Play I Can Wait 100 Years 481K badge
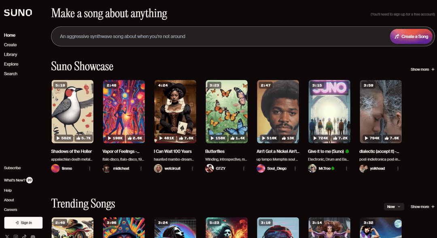Image resolution: width=437 pixels, height=238 pixels. click(x=167, y=138)
